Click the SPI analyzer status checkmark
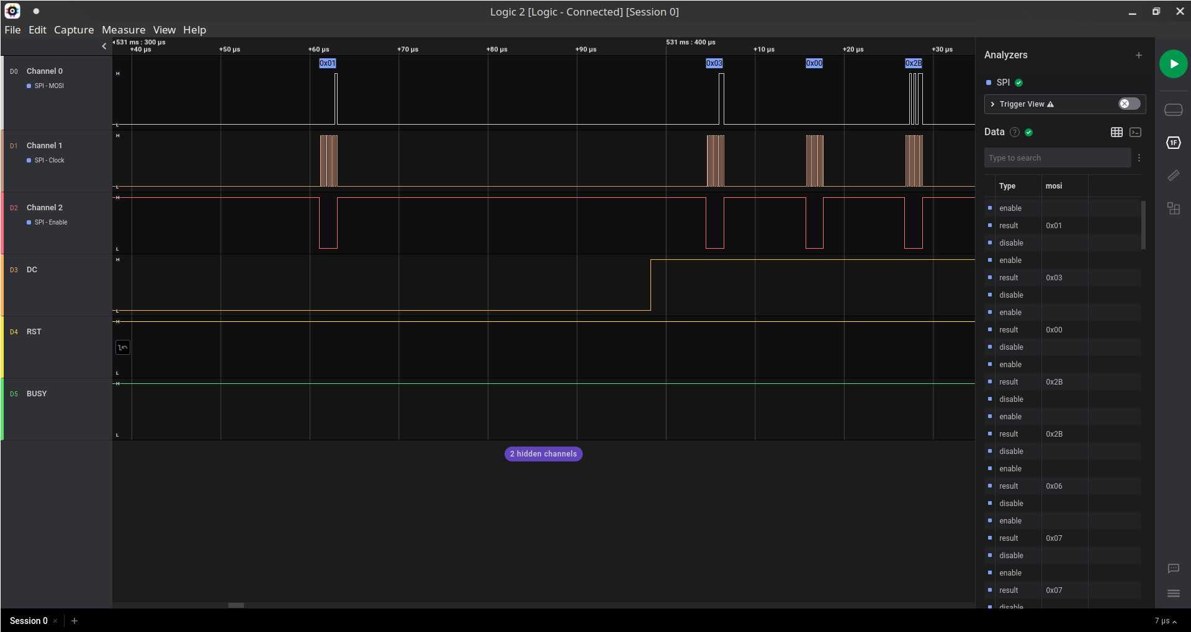 coord(1018,82)
